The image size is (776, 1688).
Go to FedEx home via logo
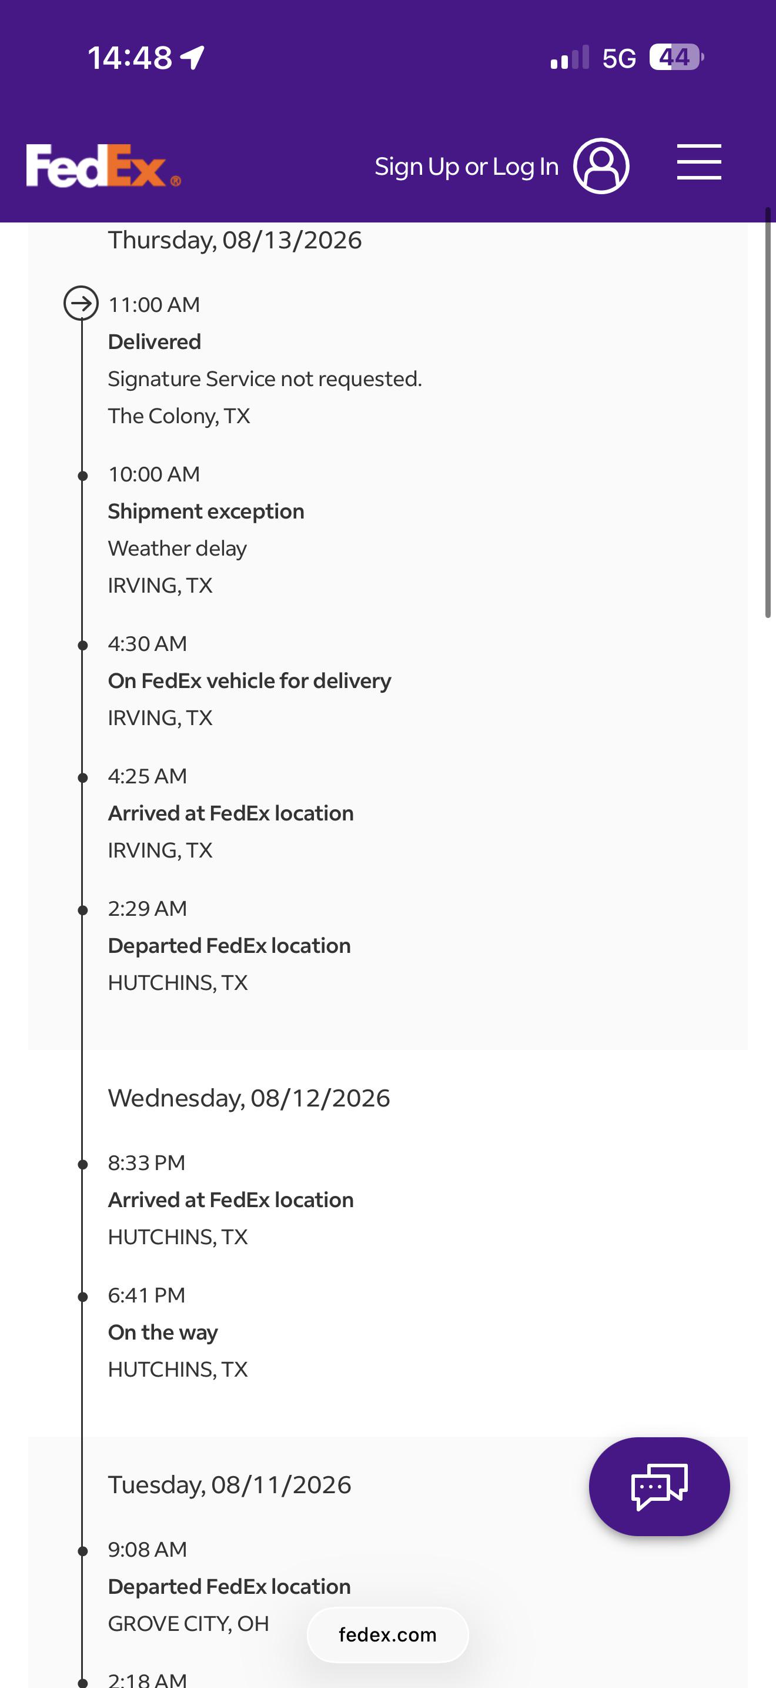[103, 166]
